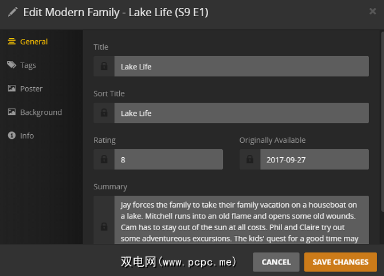The width and height of the screenshot is (384, 276).
Task: Open the General tab
Action: pos(34,41)
